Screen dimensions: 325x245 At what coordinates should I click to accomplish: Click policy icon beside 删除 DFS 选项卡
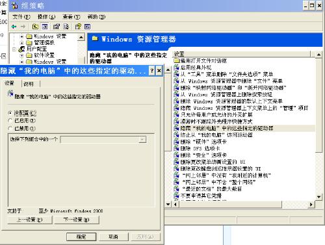tap(177, 148)
